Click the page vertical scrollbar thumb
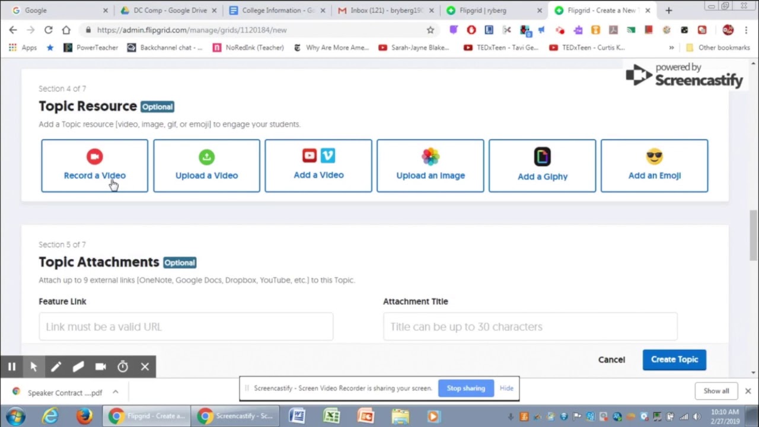Viewport: 759px width, 427px height. click(754, 235)
